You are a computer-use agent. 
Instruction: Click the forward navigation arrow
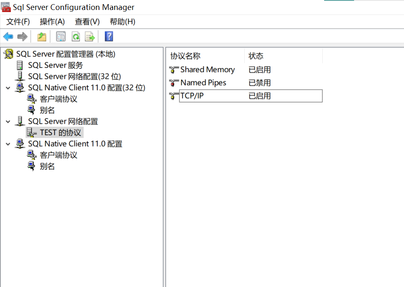point(22,37)
